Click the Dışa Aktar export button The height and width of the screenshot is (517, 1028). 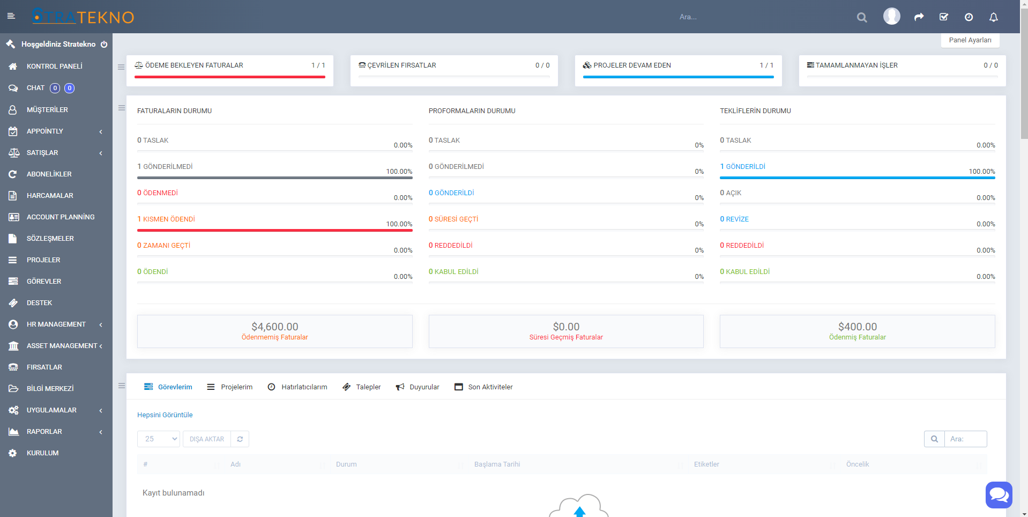(x=207, y=439)
